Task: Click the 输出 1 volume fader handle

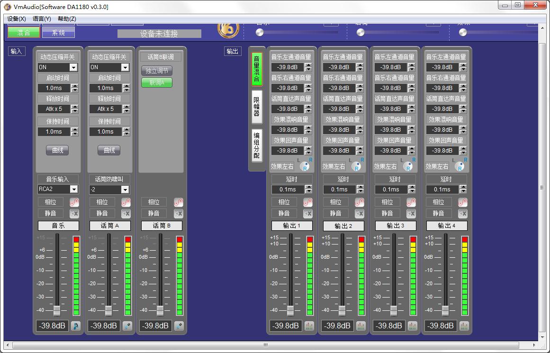Action: (290, 311)
